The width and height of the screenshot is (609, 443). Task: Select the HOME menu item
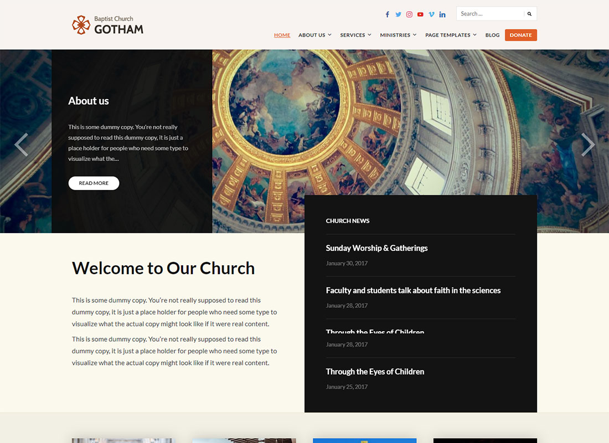coord(282,35)
